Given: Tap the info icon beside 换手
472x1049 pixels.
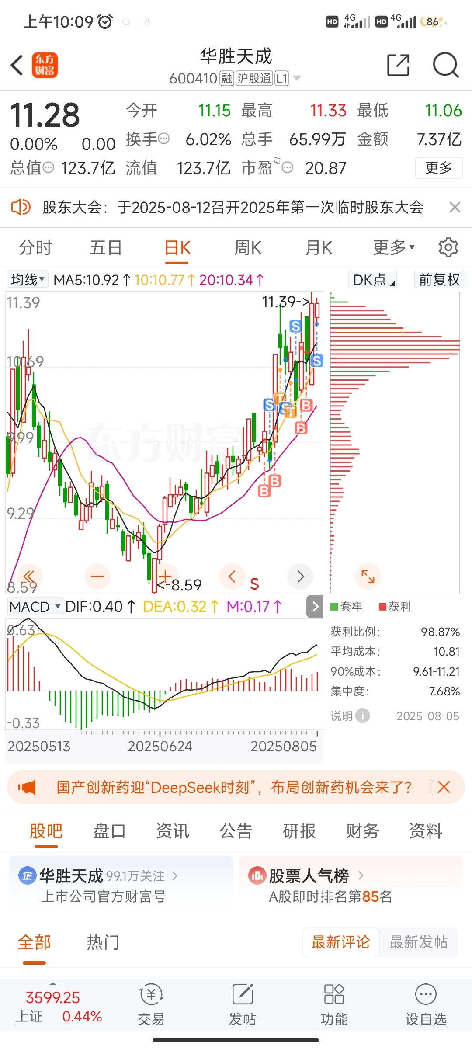Looking at the screenshot, I should click(163, 139).
